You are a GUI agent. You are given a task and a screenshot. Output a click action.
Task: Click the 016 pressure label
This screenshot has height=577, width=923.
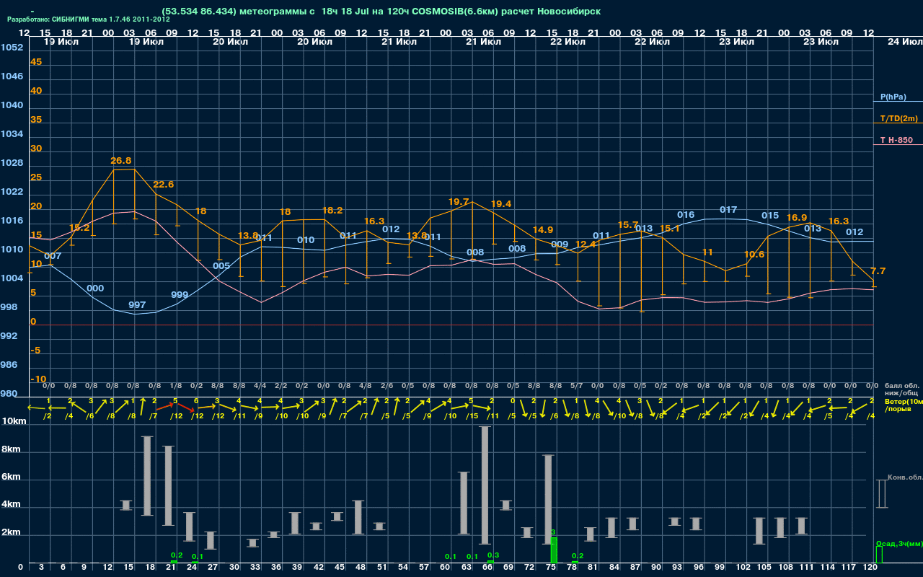tap(686, 215)
